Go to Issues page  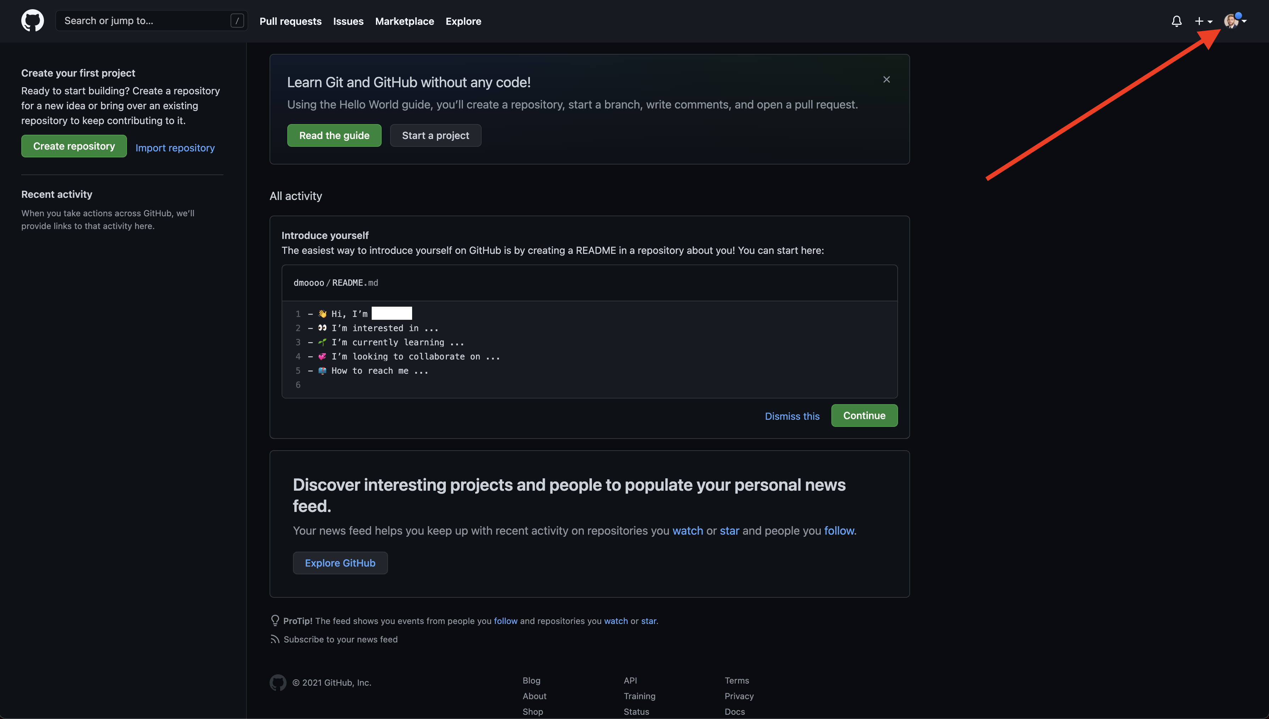click(348, 21)
